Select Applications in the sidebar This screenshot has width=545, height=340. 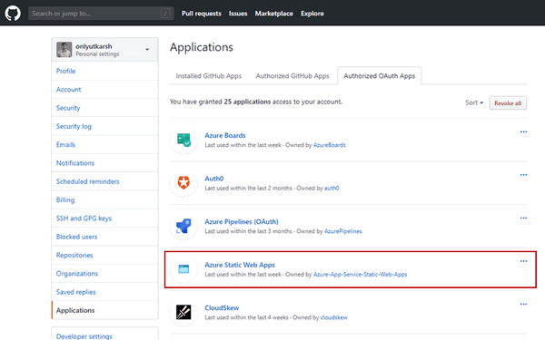click(104, 310)
